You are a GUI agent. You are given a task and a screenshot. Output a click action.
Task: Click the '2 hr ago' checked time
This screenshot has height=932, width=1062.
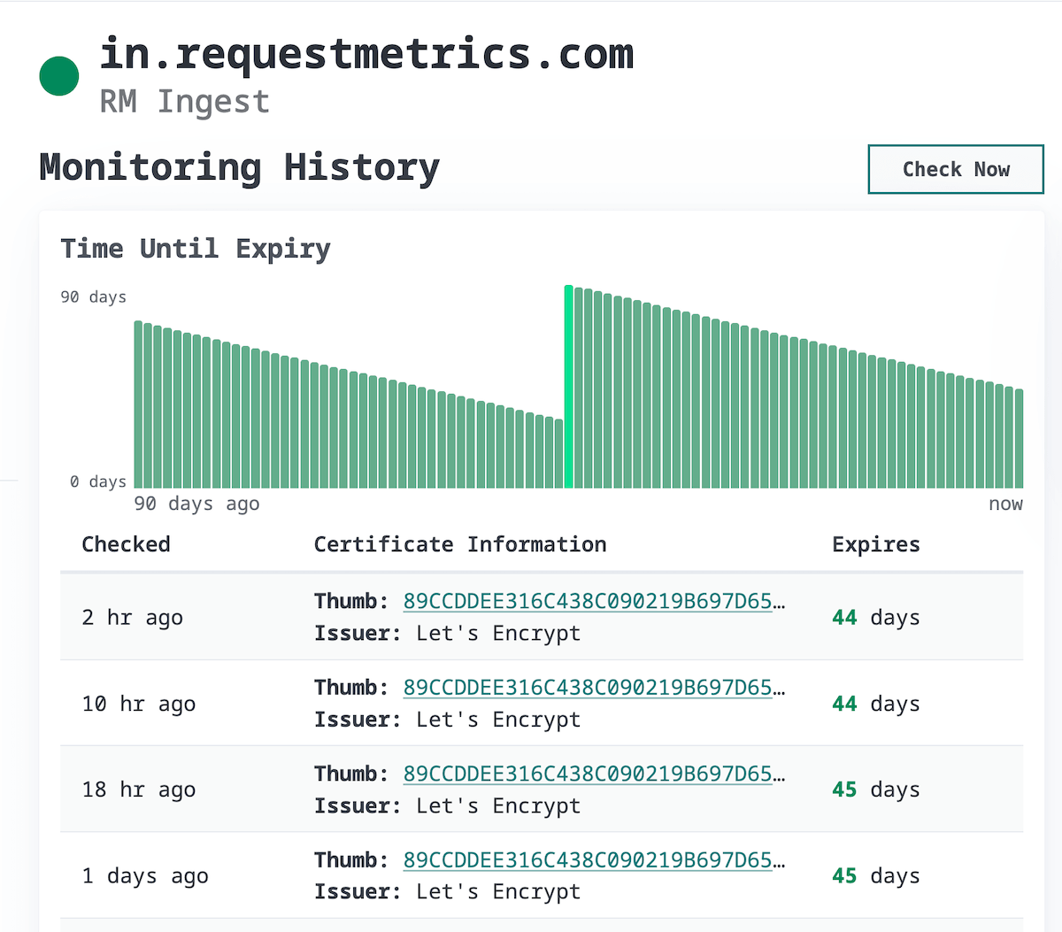(x=132, y=617)
